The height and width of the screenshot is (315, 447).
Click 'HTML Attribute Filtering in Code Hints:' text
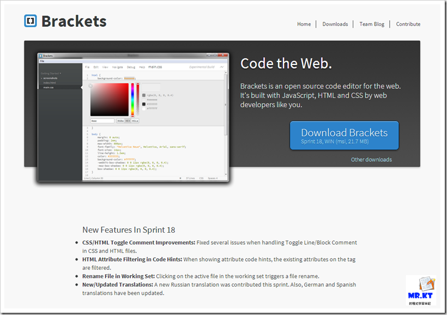point(132,259)
